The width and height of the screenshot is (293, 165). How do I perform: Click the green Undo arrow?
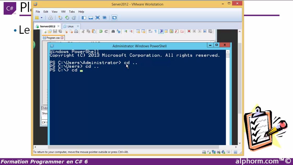pos(101,31)
